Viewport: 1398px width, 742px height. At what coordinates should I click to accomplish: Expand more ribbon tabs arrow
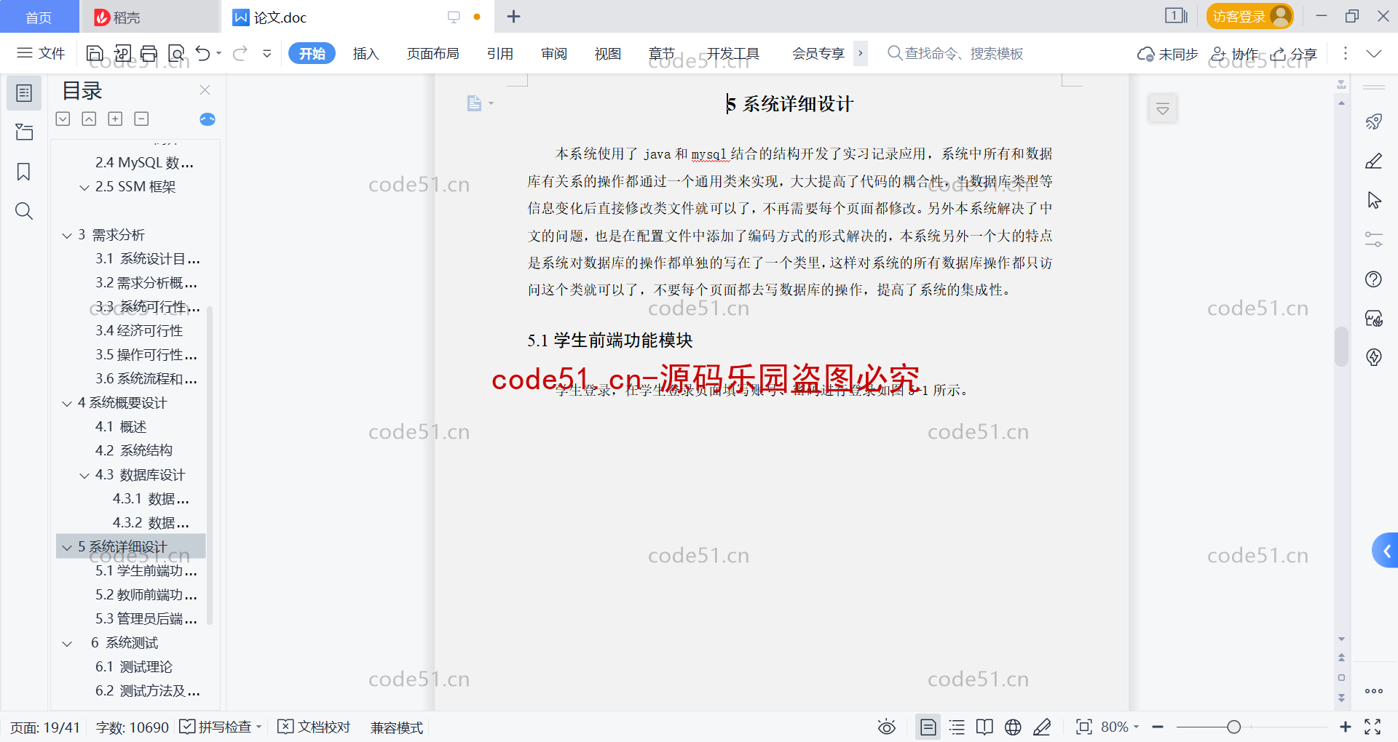point(861,53)
